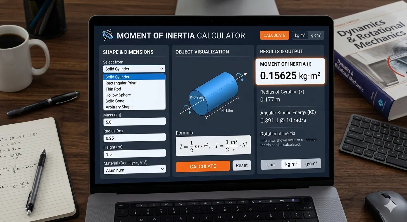Select Thin Rod shape option
Viewport: 407px width, 222px height.
tap(113, 89)
